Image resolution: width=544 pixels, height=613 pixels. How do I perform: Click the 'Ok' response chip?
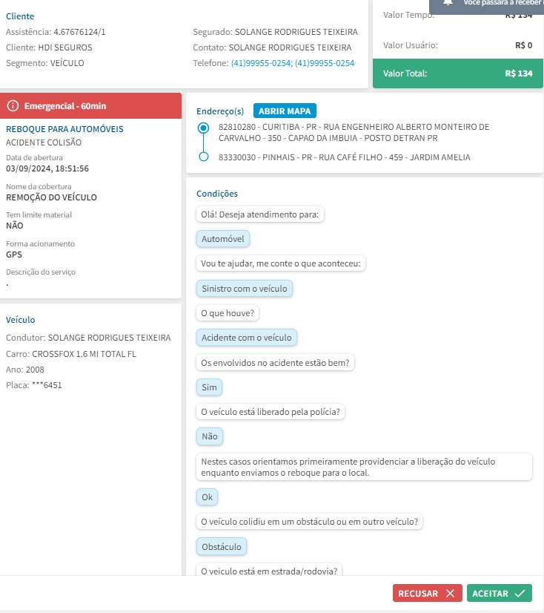click(208, 496)
